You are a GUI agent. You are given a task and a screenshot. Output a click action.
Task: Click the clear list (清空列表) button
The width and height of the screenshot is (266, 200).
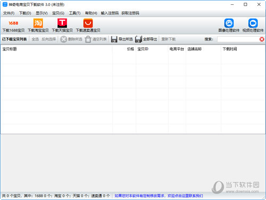96,39
